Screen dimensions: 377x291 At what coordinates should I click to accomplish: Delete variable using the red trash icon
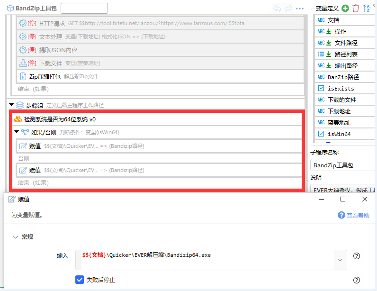coord(356,9)
